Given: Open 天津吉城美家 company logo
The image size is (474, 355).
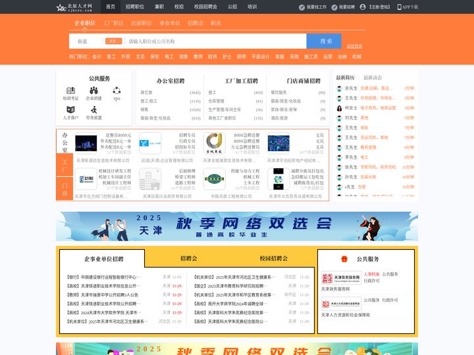Looking at the screenshot, I should [x=215, y=143].
